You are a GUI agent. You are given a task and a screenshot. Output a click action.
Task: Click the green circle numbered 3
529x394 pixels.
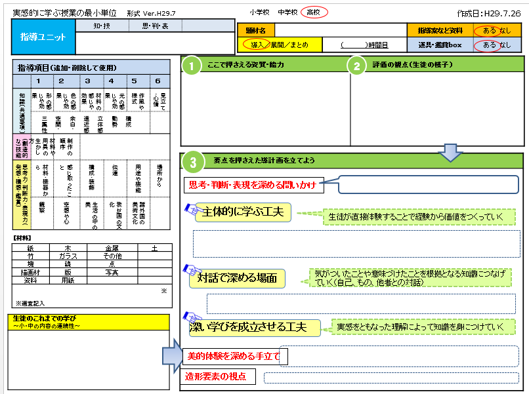coord(193,163)
